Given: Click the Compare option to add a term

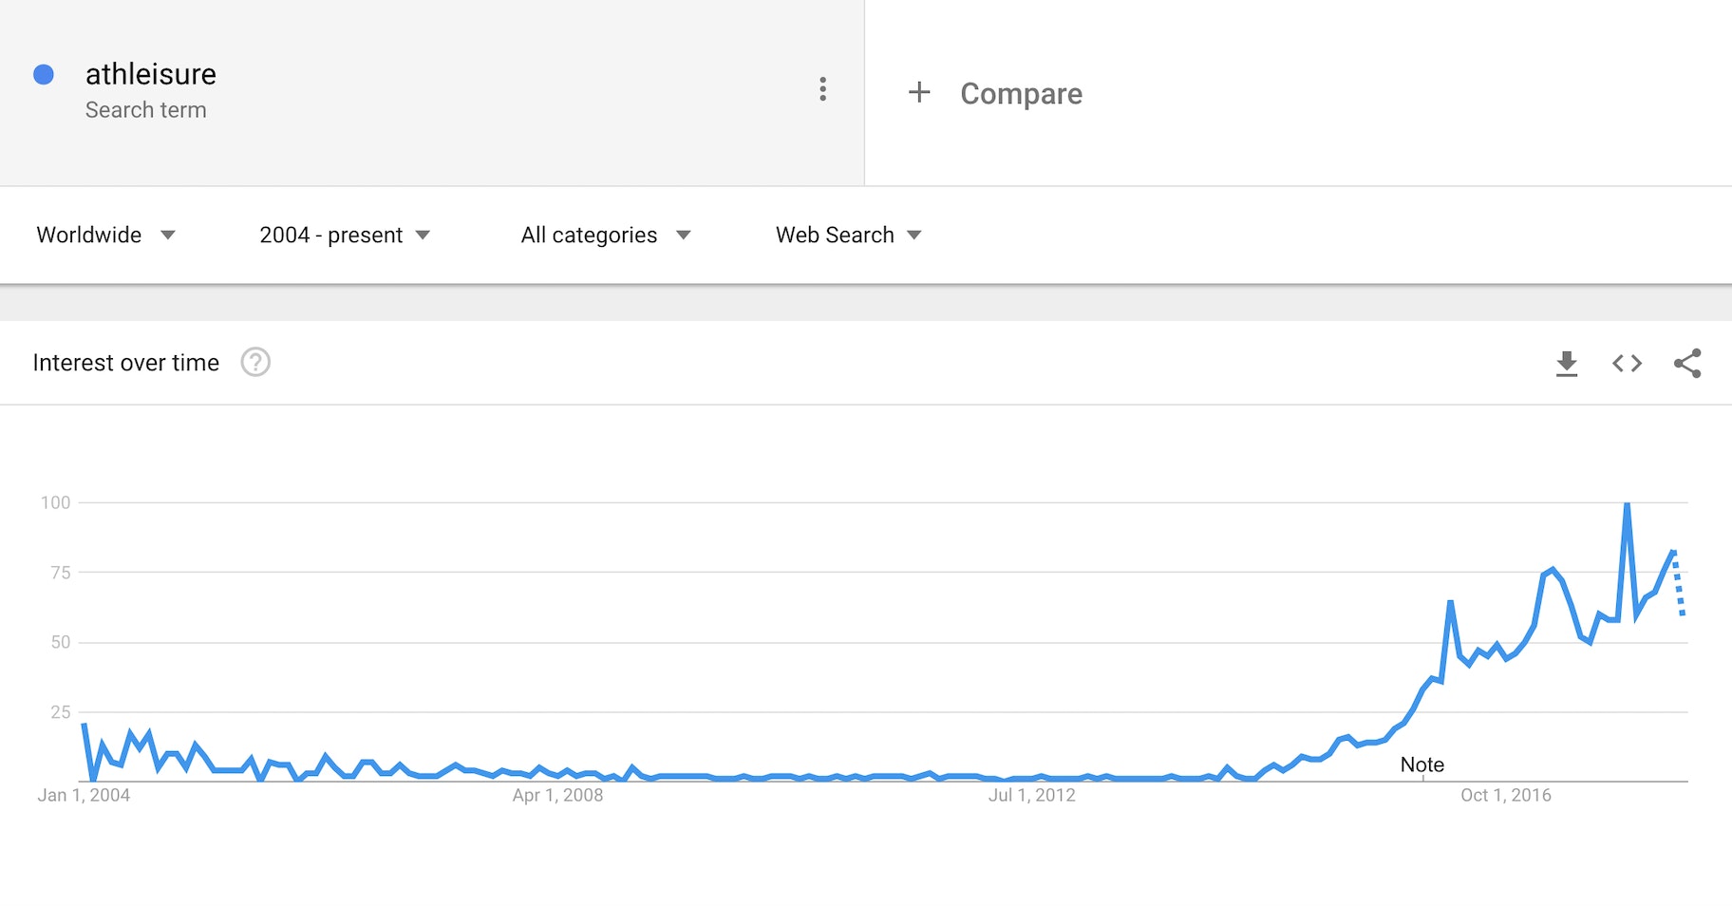Looking at the screenshot, I should click(x=1021, y=93).
